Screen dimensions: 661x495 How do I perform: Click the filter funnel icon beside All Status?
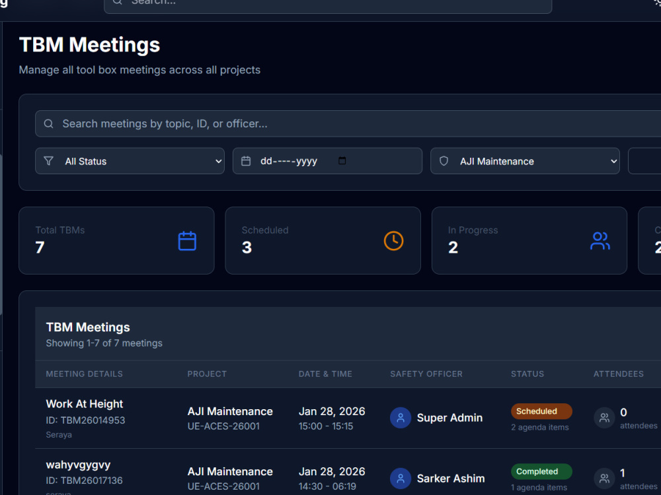[x=48, y=161]
